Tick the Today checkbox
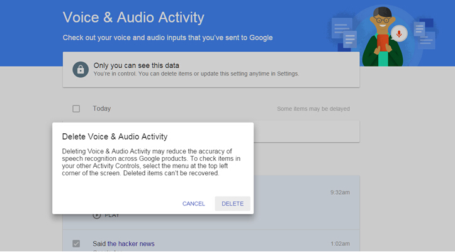The width and height of the screenshot is (455, 252). tap(76, 109)
